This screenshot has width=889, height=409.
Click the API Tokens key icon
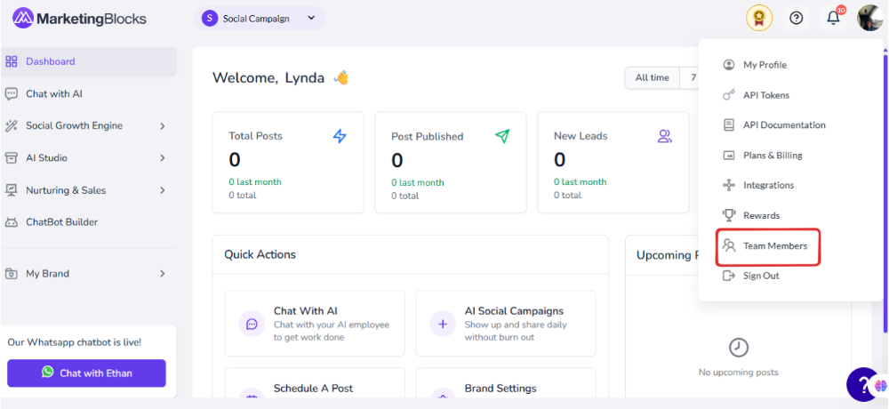coord(729,95)
